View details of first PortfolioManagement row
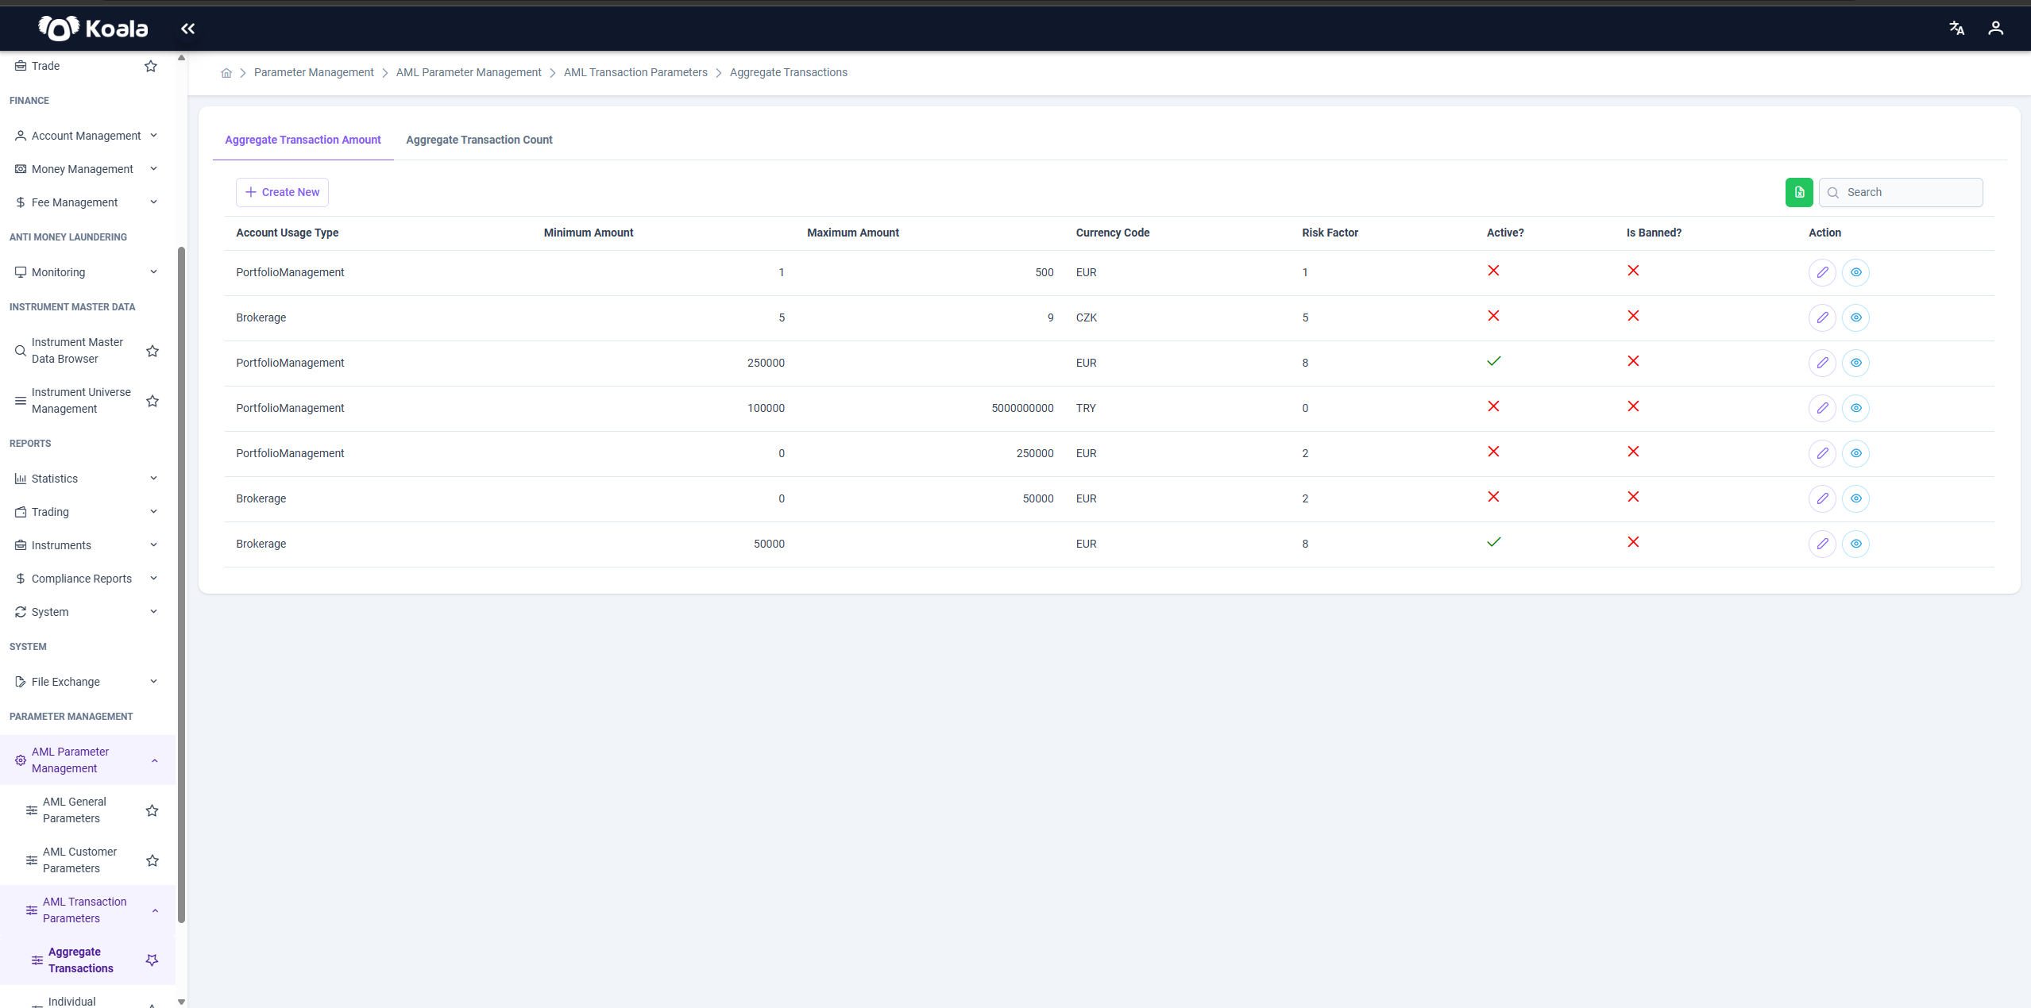The width and height of the screenshot is (2031, 1008). tap(1855, 272)
